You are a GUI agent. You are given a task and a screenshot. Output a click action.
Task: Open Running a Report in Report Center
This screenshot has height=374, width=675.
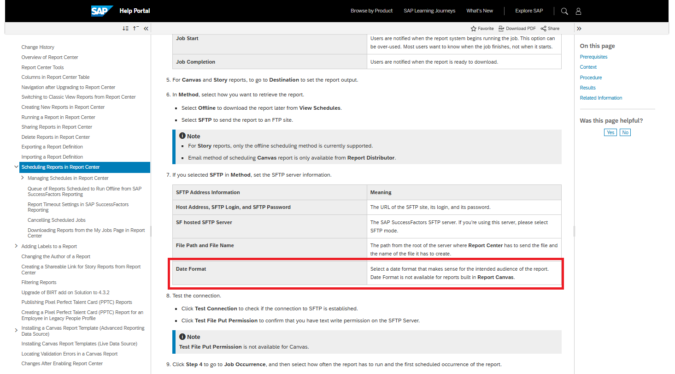click(58, 117)
